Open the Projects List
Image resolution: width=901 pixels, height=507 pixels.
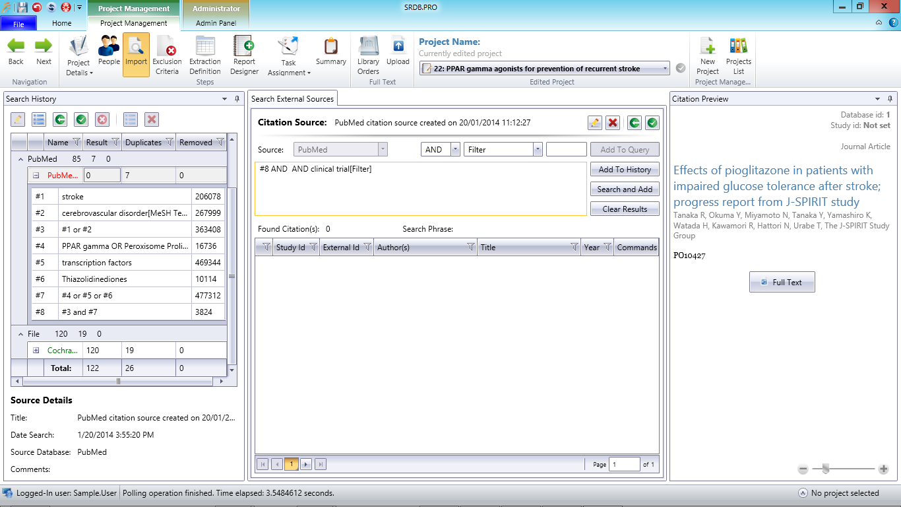(739, 55)
